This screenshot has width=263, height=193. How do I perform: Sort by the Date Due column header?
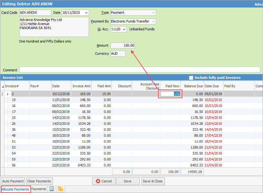click(x=214, y=86)
